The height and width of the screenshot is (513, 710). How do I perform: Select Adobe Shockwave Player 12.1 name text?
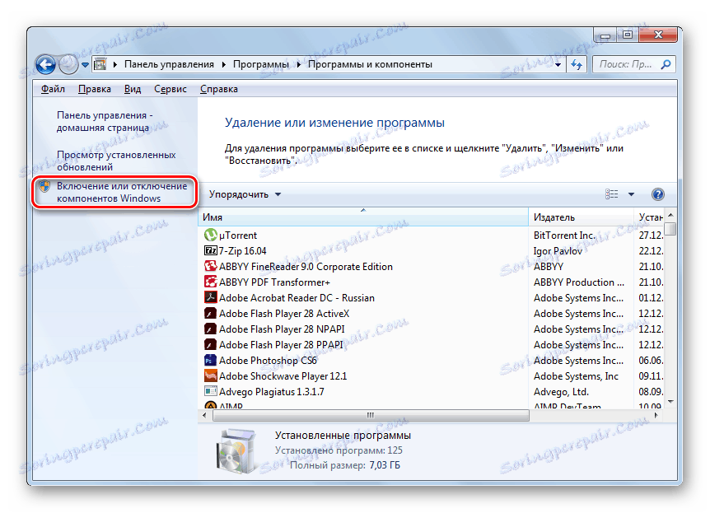(283, 375)
